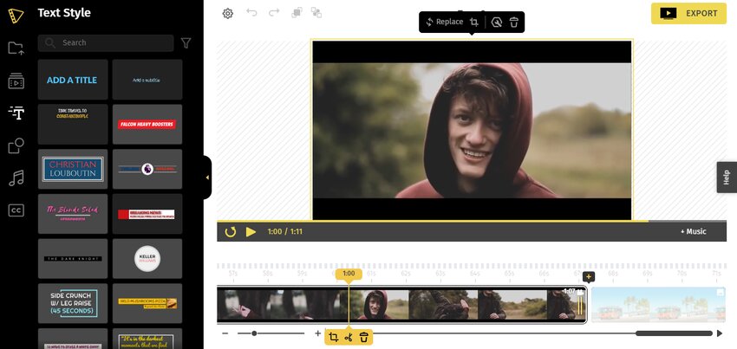
Task: Open the shapes and elements icon
Action: 16,145
